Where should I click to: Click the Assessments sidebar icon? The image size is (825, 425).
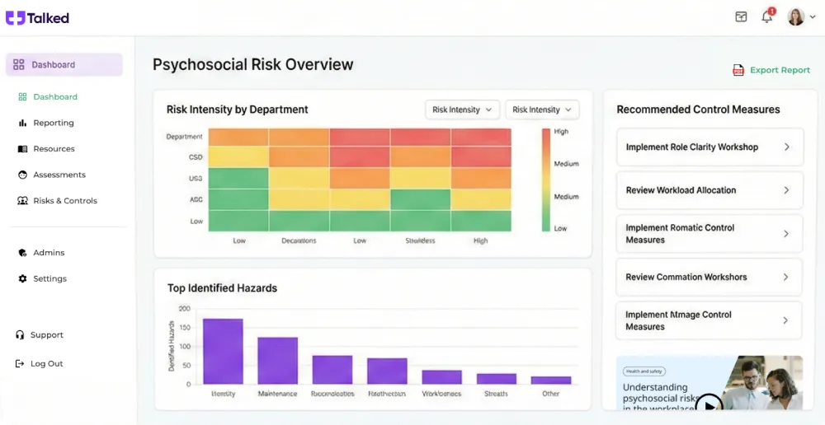click(22, 175)
